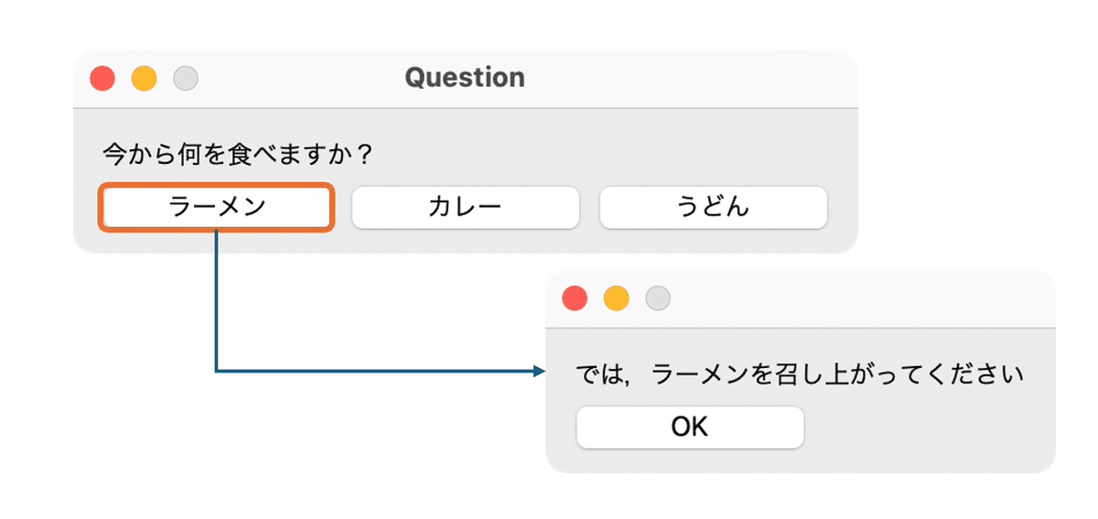This screenshot has width=1098, height=519.
Task: Click the question mark ending the prompt
Action: pyautogui.click(x=364, y=154)
